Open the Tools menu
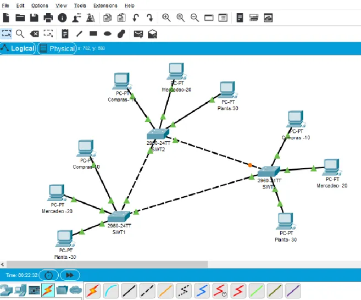 tap(80, 5)
